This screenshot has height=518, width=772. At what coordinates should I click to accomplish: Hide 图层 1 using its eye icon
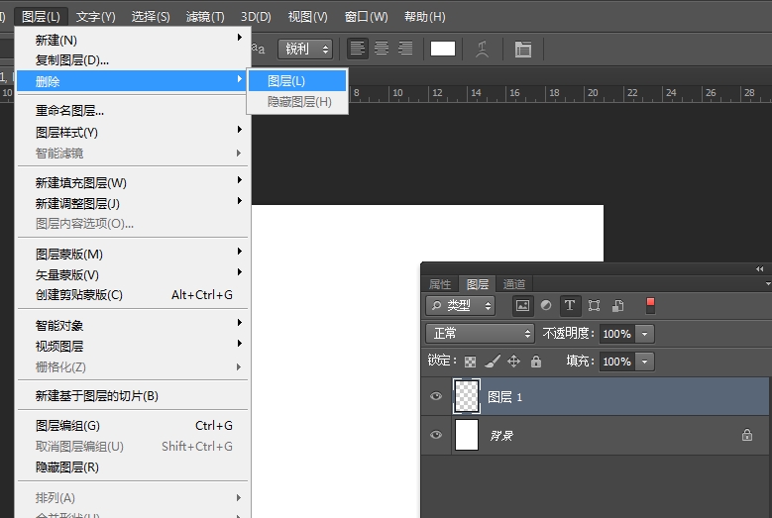(x=436, y=397)
